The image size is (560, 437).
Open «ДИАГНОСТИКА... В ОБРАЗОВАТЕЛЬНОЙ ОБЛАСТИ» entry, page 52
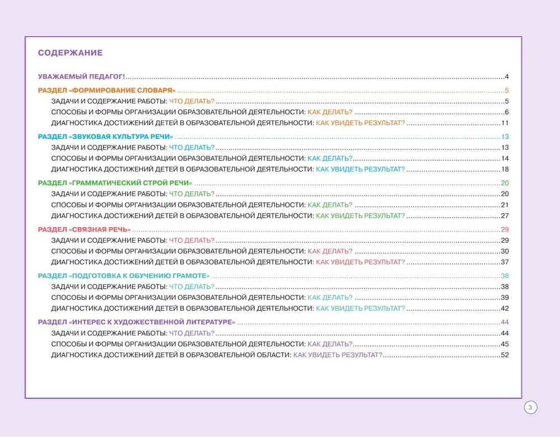(216, 355)
